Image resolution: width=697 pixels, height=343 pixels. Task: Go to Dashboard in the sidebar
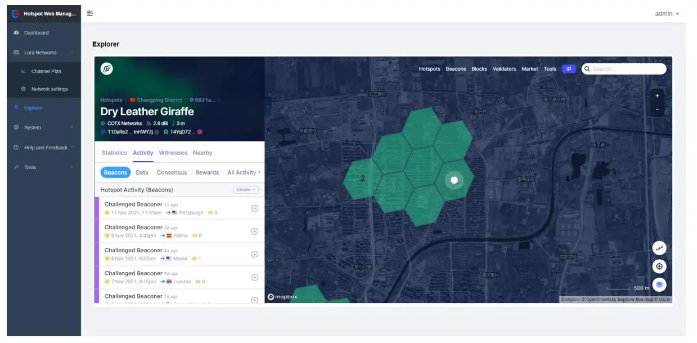click(x=36, y=33)
